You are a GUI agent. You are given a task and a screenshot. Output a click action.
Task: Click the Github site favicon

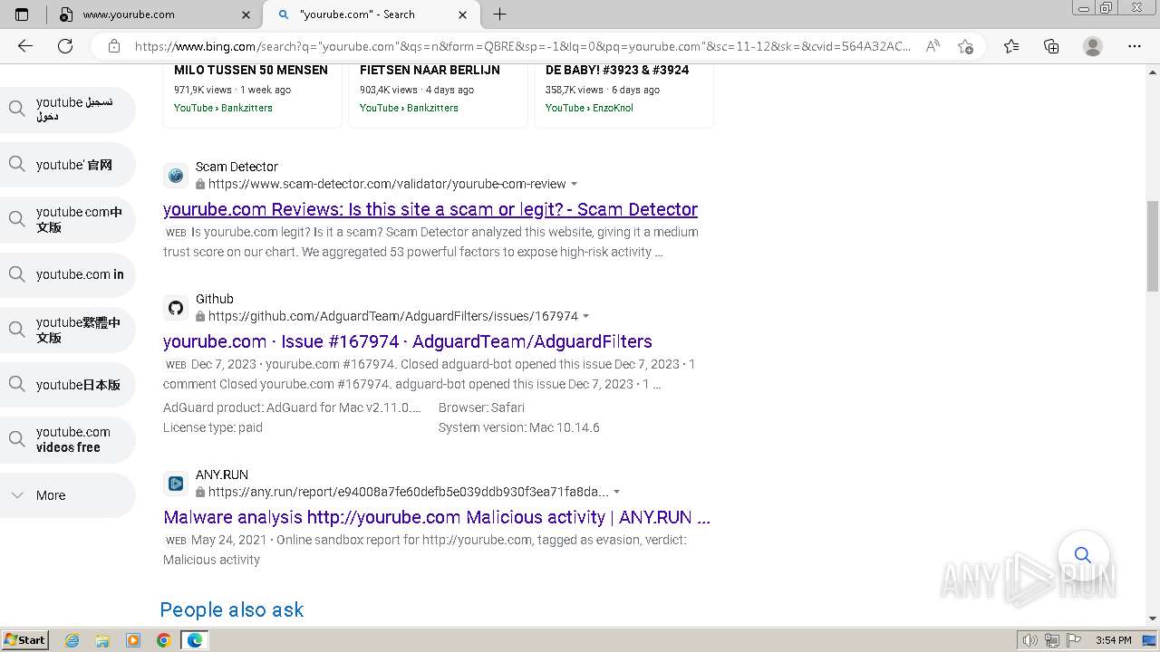176,308
